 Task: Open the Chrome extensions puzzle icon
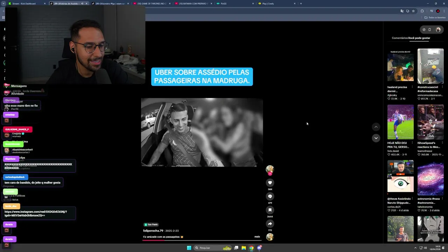coord(422,11)
